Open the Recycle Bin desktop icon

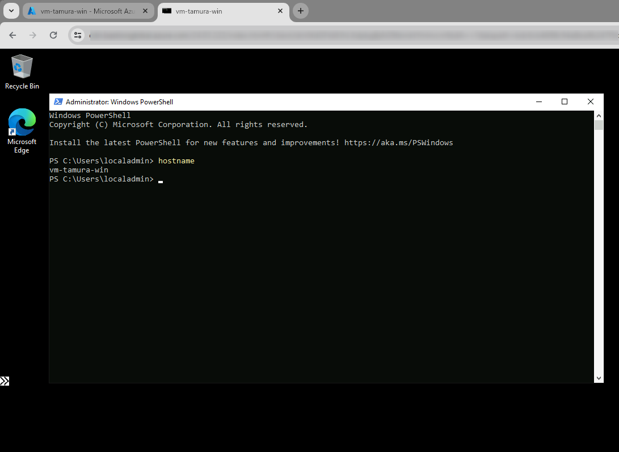pos(22,72)
